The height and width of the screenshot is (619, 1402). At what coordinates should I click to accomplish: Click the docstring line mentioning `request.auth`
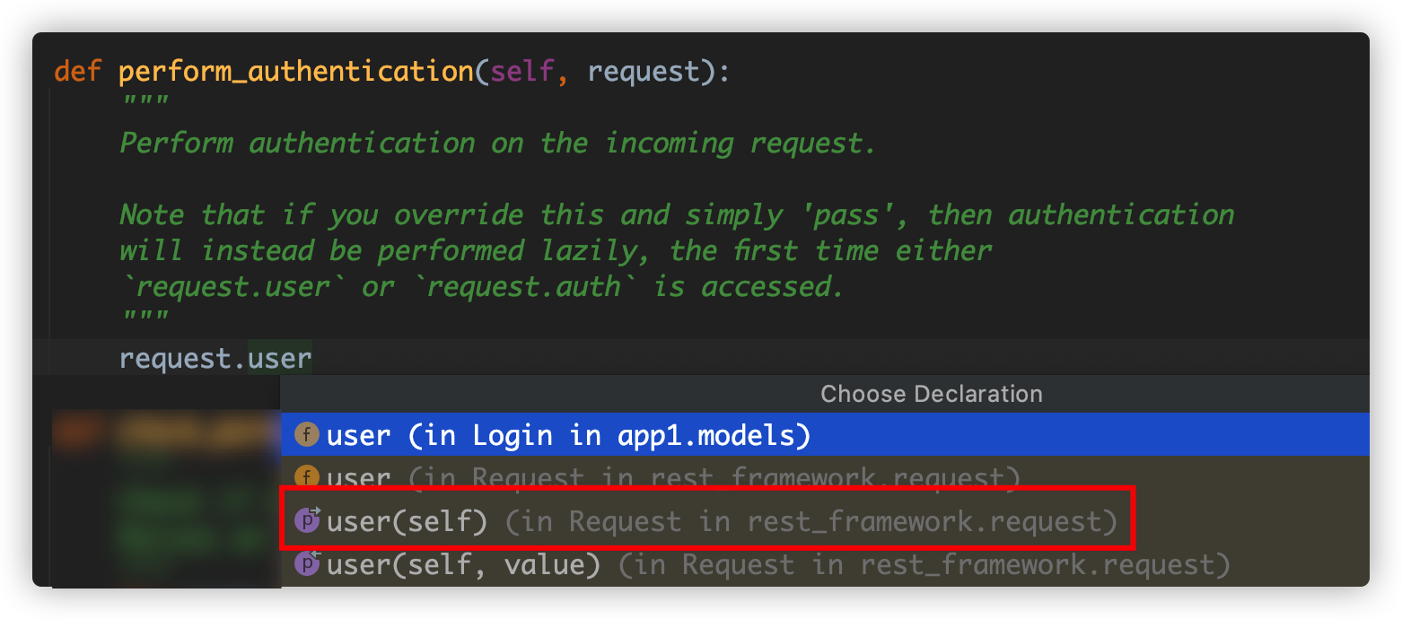pos(482,287)
